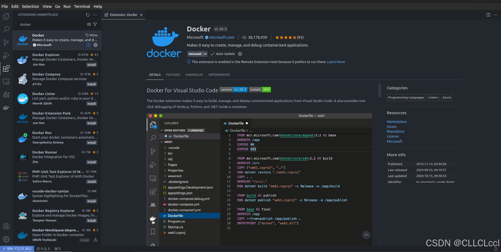Close the Extension: Docker tab
The height and width of the screenshot is (252, 501).
pos(141,15)
